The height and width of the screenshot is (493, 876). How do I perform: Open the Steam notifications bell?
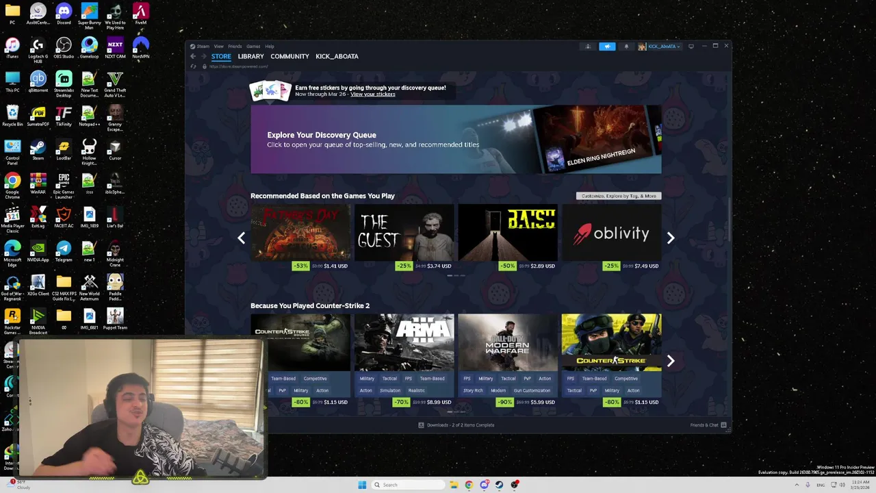626,47
